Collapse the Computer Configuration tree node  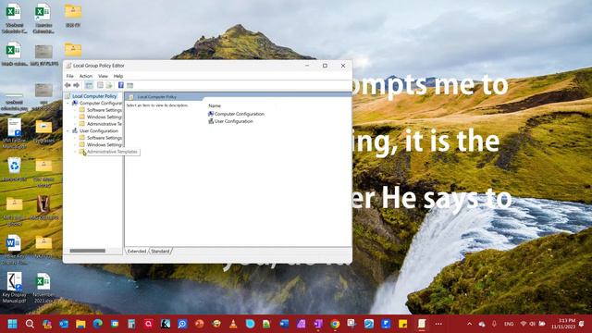[68, 103]
